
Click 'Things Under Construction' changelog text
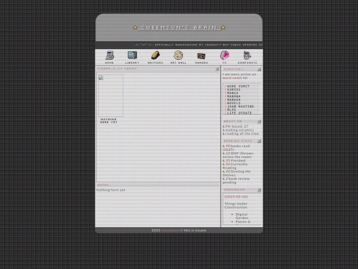click(236, 205)
